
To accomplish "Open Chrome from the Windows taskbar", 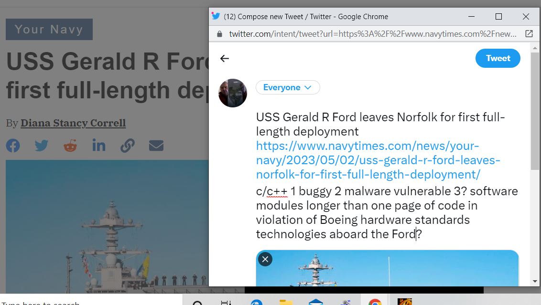I will tap(375, 302).
